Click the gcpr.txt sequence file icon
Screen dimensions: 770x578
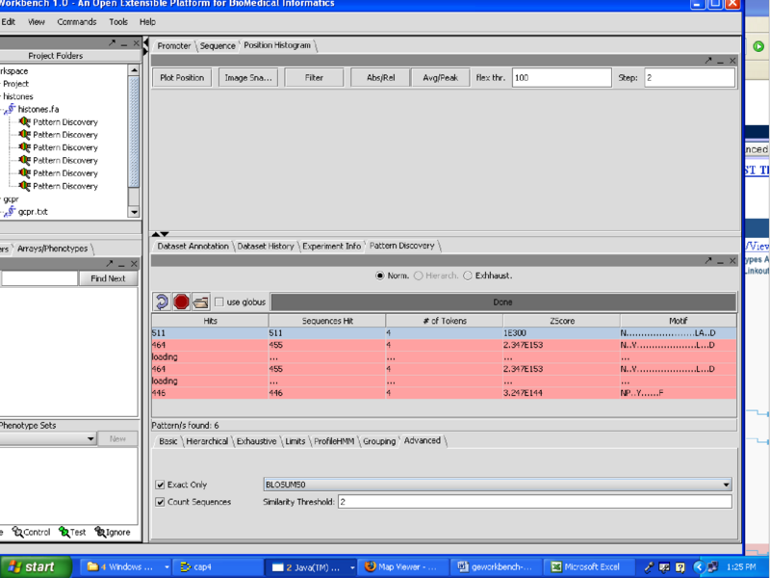[10, 212]
